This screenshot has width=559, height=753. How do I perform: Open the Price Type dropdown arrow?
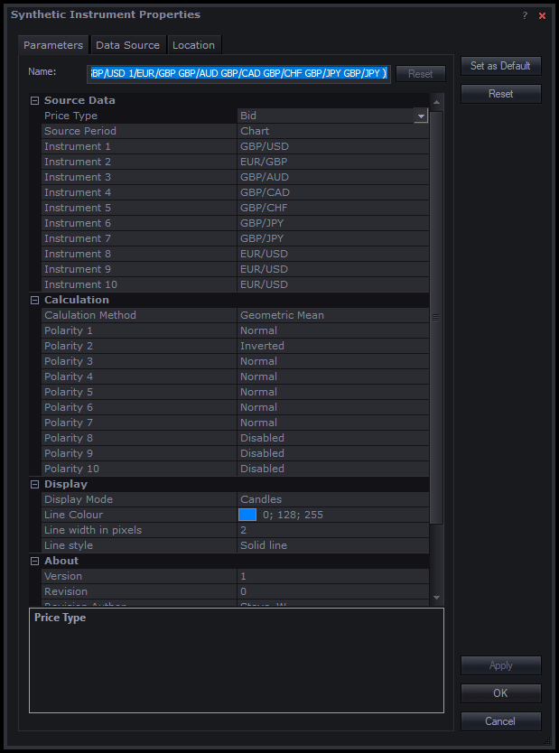tap(421, 116)
